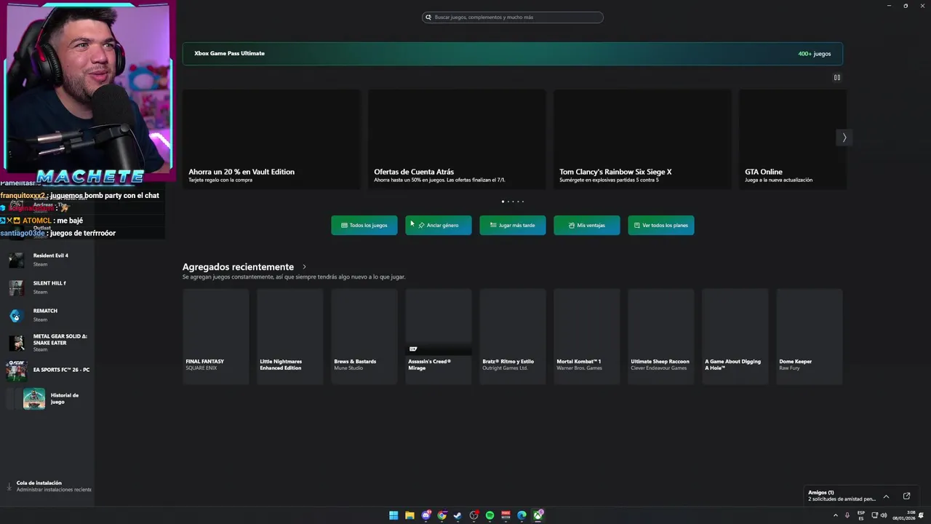The image size is (931, 524).
Task: Select the first carousel page dot
Action: pos(503,202)
